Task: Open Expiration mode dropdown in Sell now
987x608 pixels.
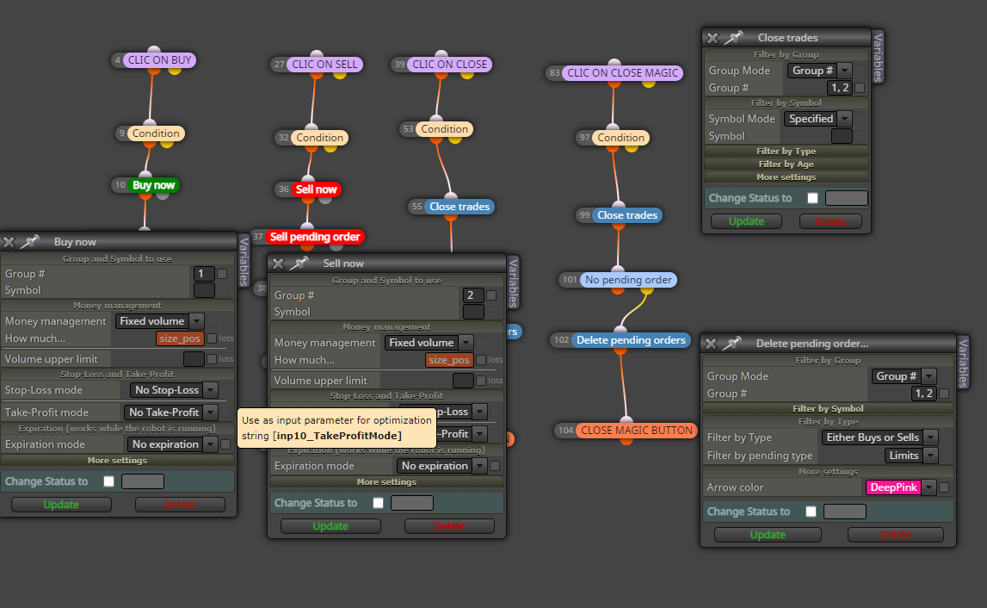Action: click(442, 466)
